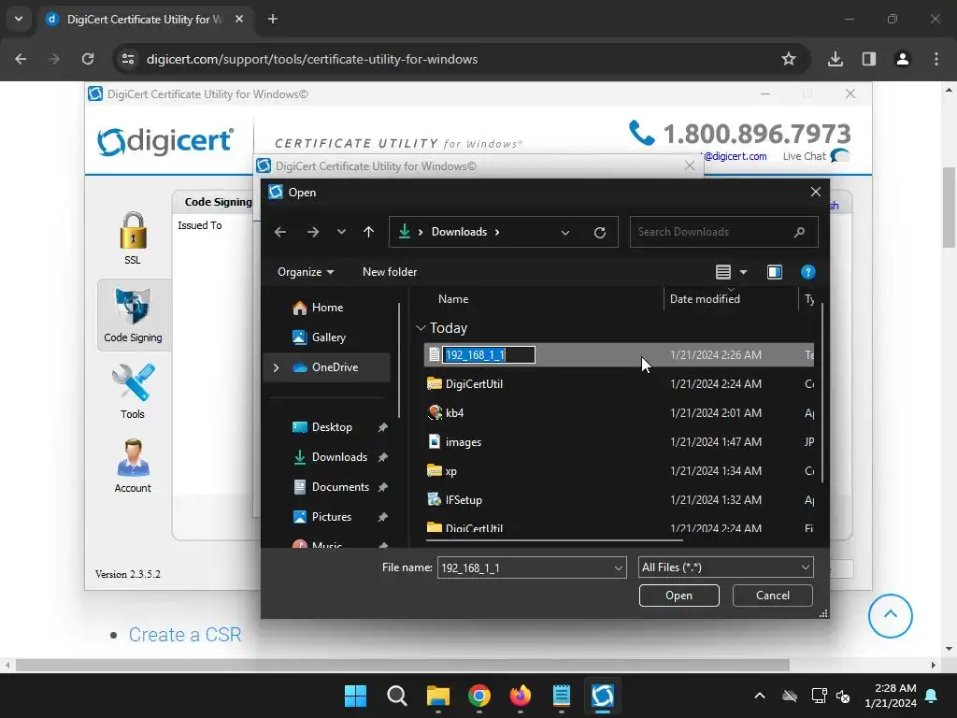Click the page horizontal scrollbar
The width and height of the screenshot is (957, 718).
(x=403, y=665)
